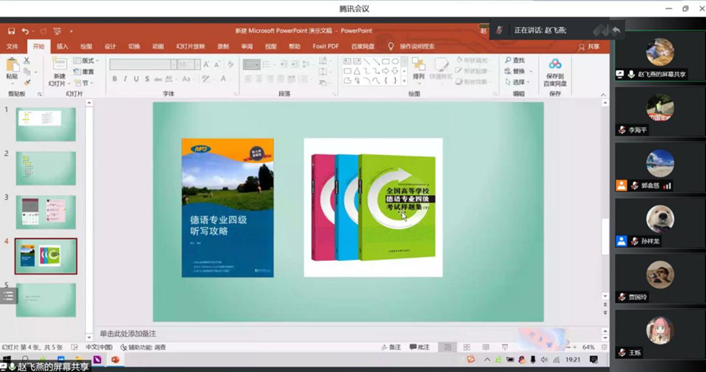Click the Find (查找) magnifier button
This screenshot has width=706, height=372.
(x=515, y=60)
